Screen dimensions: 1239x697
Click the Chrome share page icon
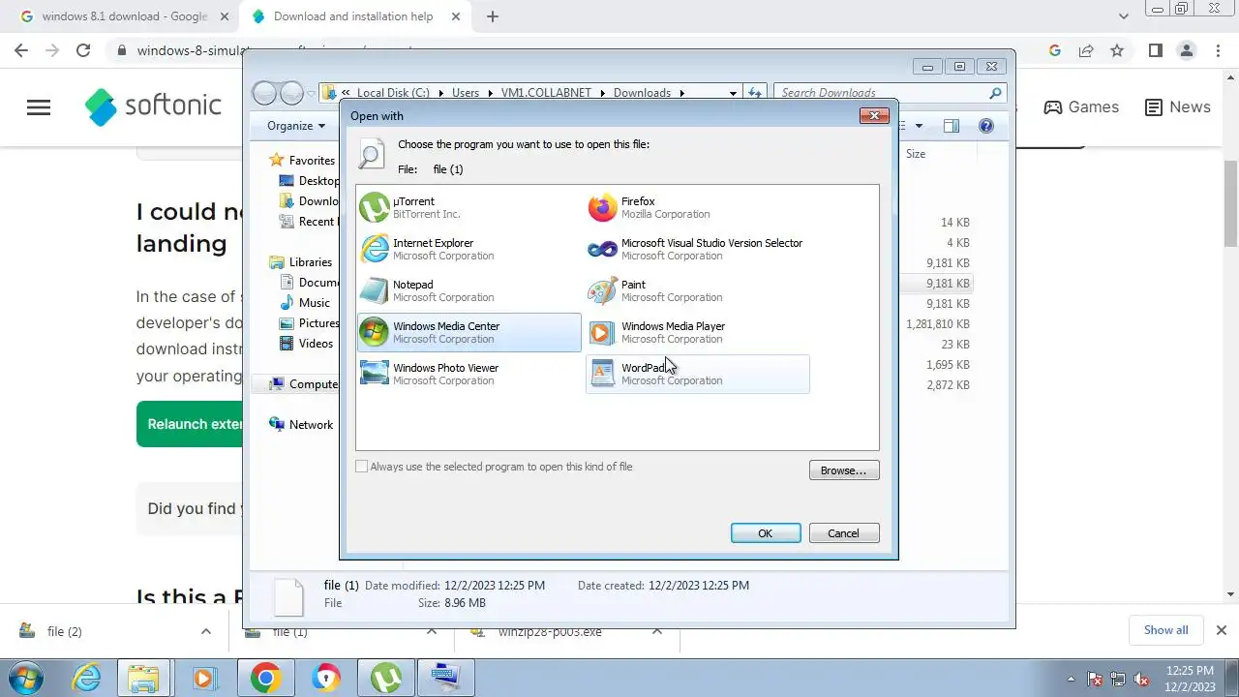point(1086,50)
